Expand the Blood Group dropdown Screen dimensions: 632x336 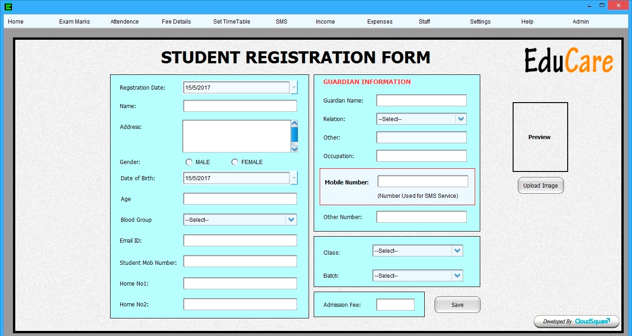tap(291, 220)
